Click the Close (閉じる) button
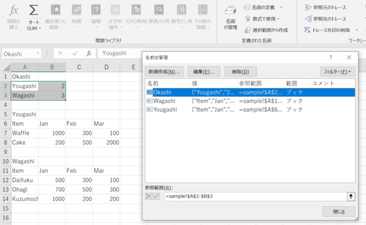Screen dimensions: 366x225 click(339, 212)
